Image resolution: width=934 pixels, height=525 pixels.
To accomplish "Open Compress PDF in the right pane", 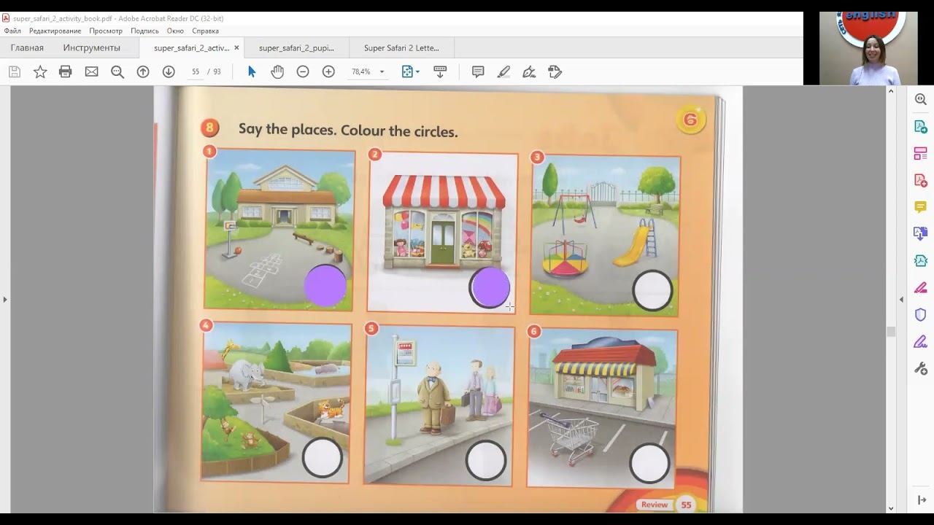I will (x=921, y=260).
